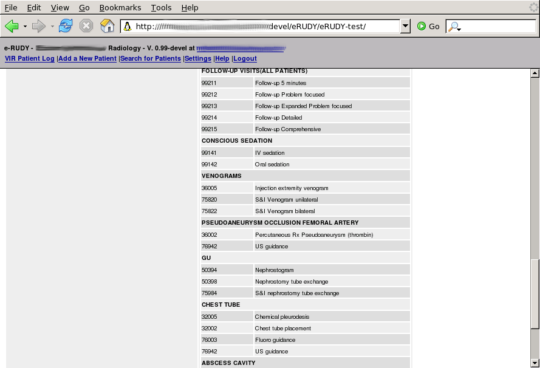Go to the Home page icon

coord(107,26)
